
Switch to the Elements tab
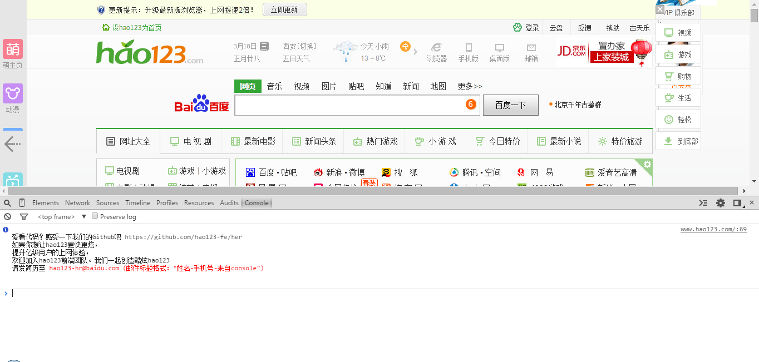point(46,203)
